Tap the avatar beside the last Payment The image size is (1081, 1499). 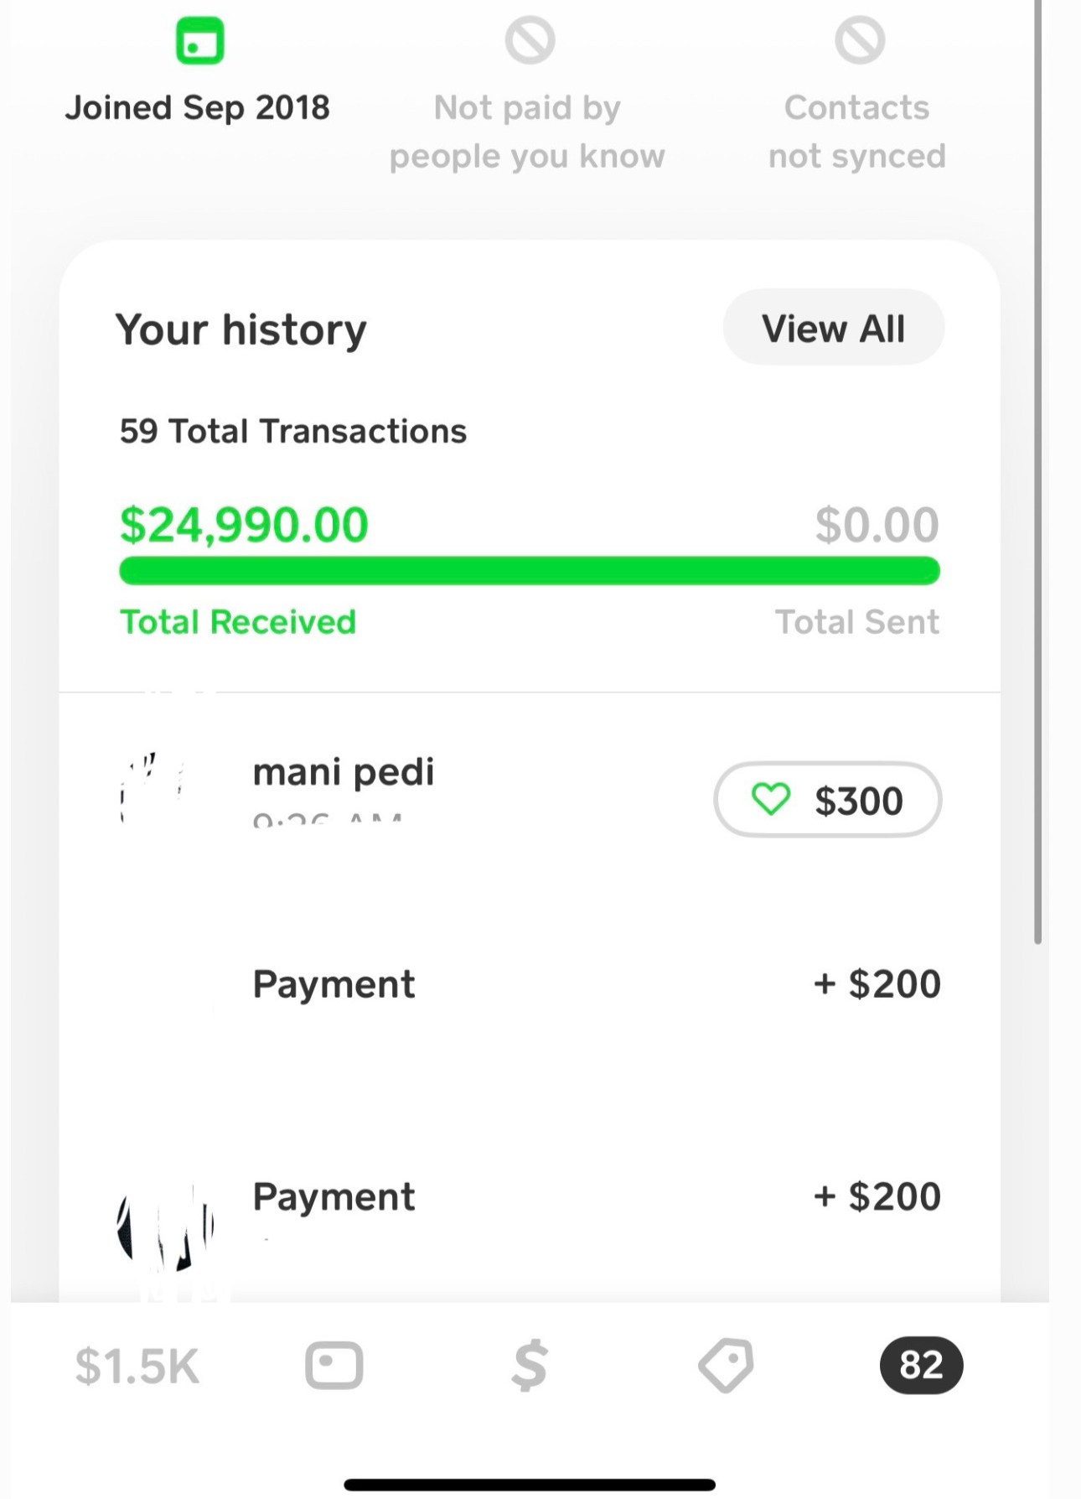[x=164, y=1226]
